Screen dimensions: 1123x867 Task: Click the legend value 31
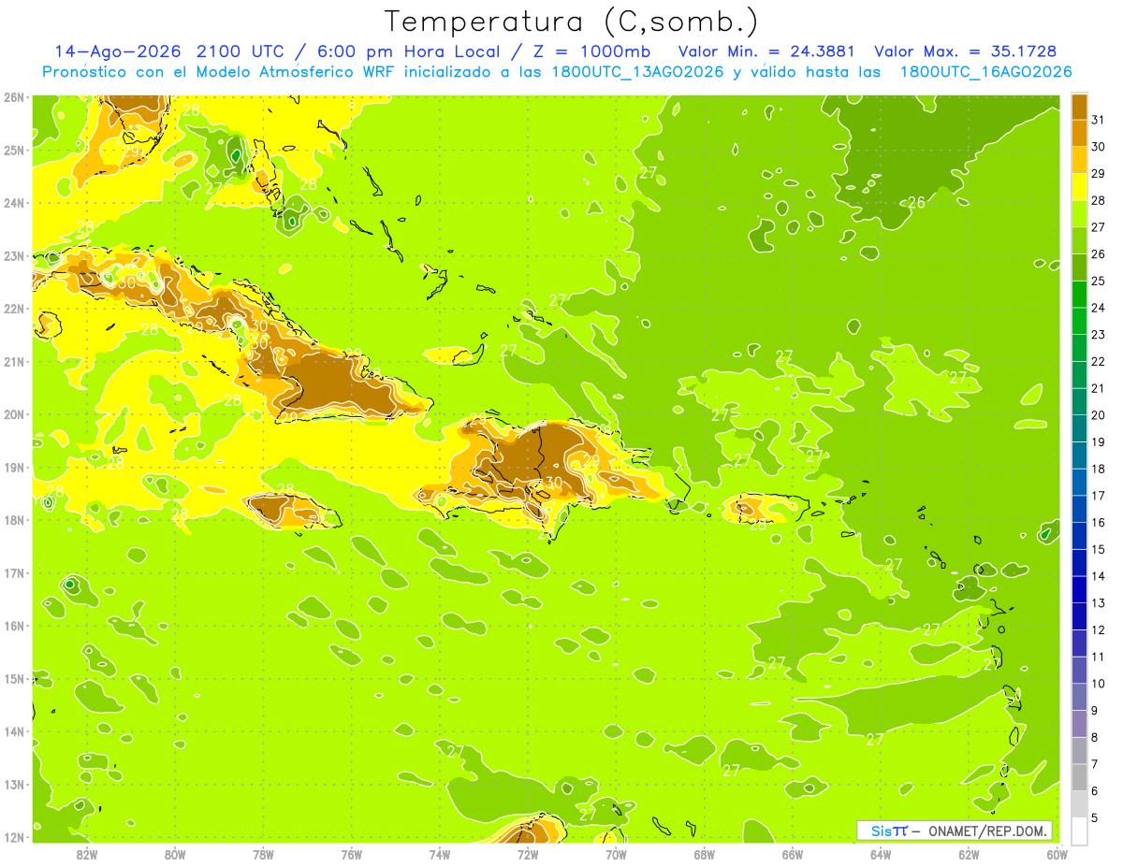click(x=1099, y=119)
